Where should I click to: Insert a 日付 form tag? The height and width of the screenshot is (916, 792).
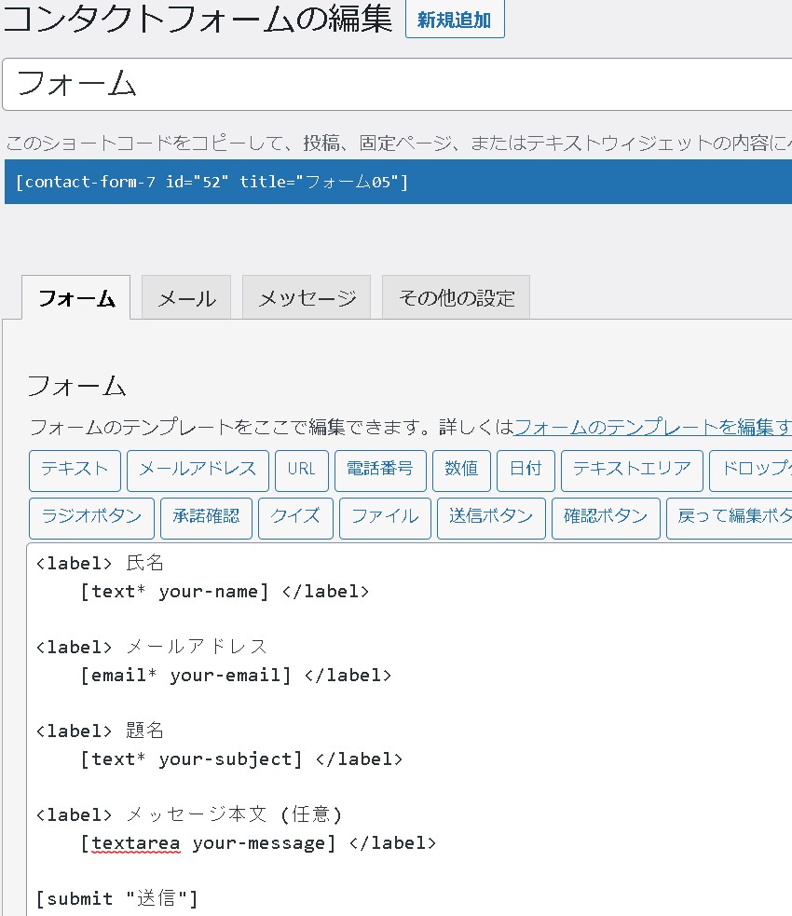point(526,470)
